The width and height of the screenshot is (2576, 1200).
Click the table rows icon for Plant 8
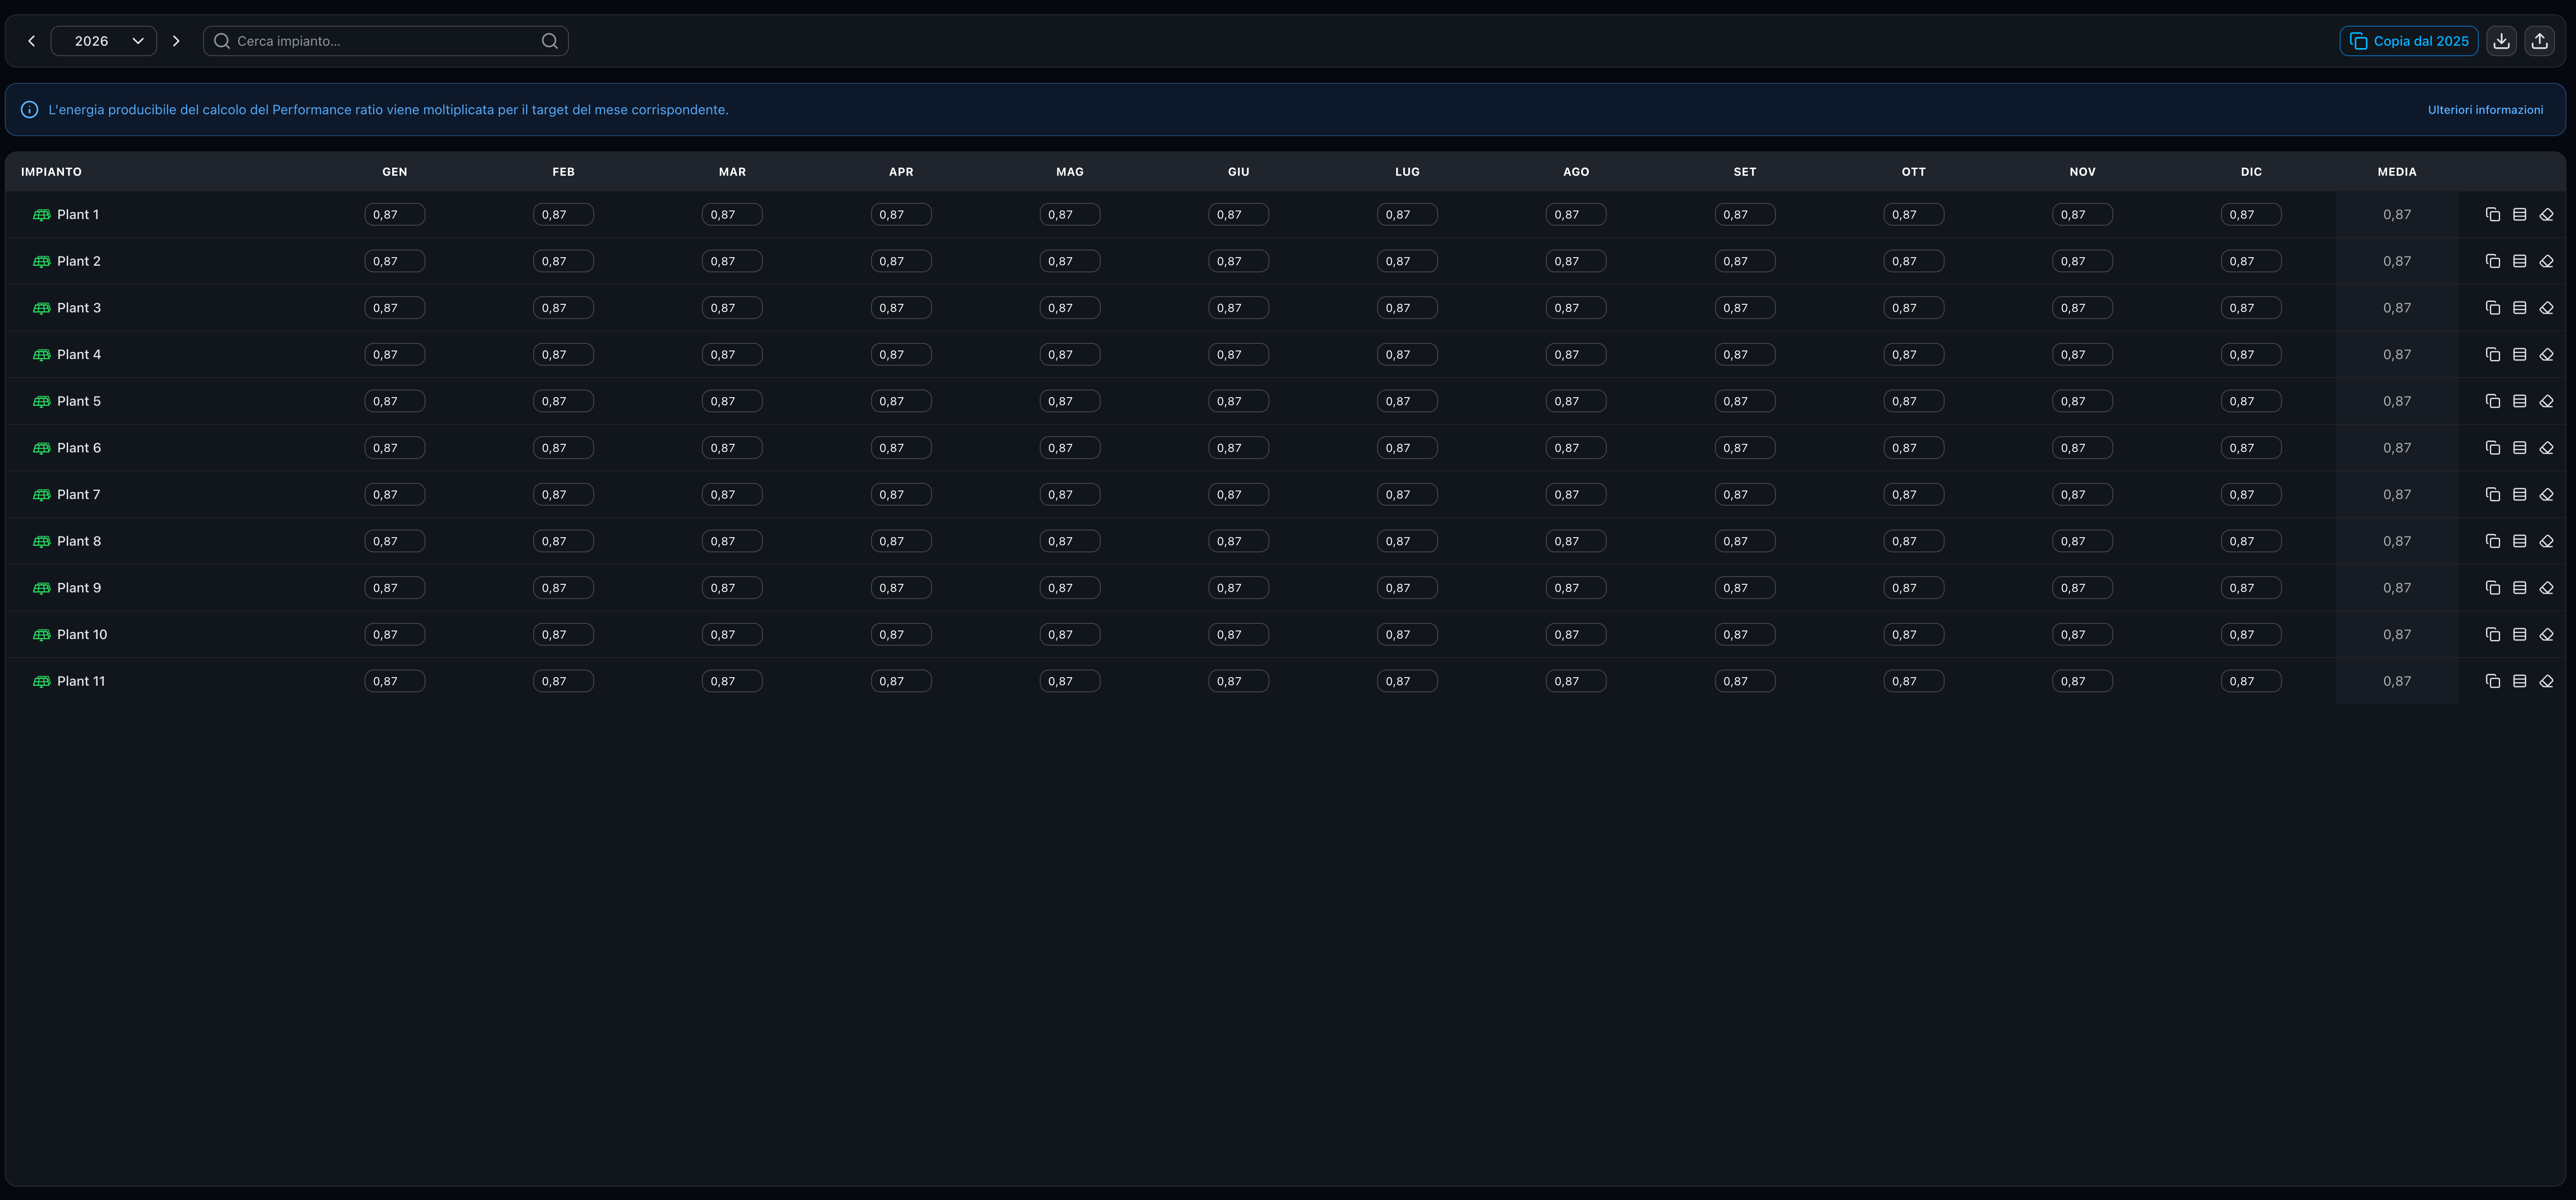(x=2519, y=541)
